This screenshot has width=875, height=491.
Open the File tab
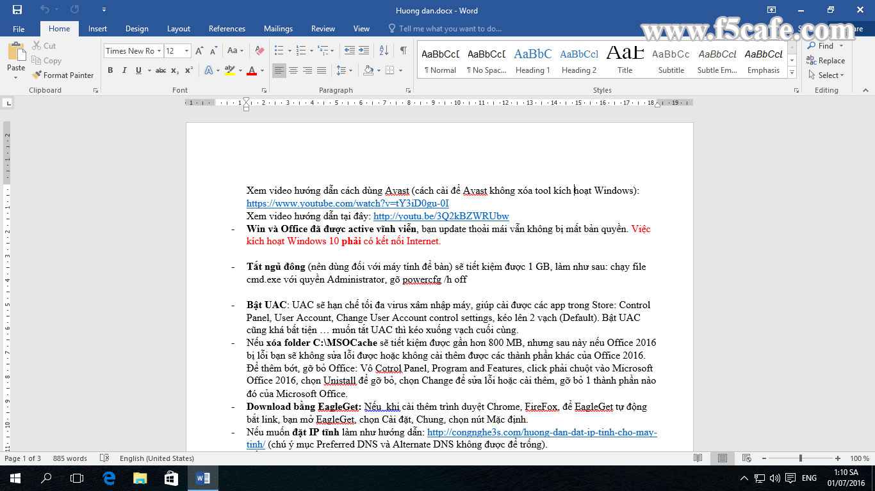pyautogui.click(x=19, y=29)
